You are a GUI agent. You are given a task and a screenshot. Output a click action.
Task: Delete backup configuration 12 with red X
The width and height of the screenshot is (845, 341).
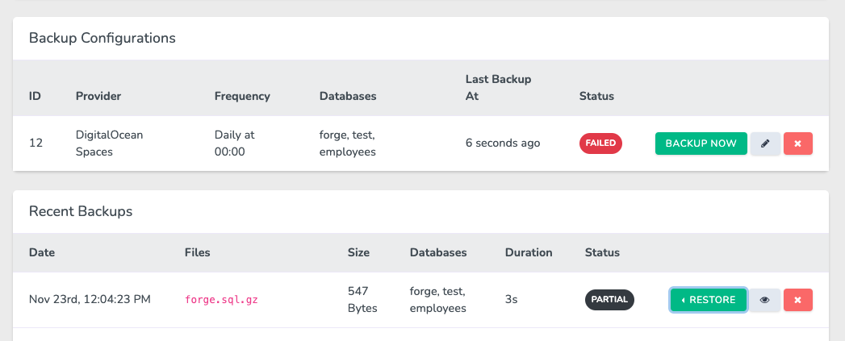click(797, 143)
